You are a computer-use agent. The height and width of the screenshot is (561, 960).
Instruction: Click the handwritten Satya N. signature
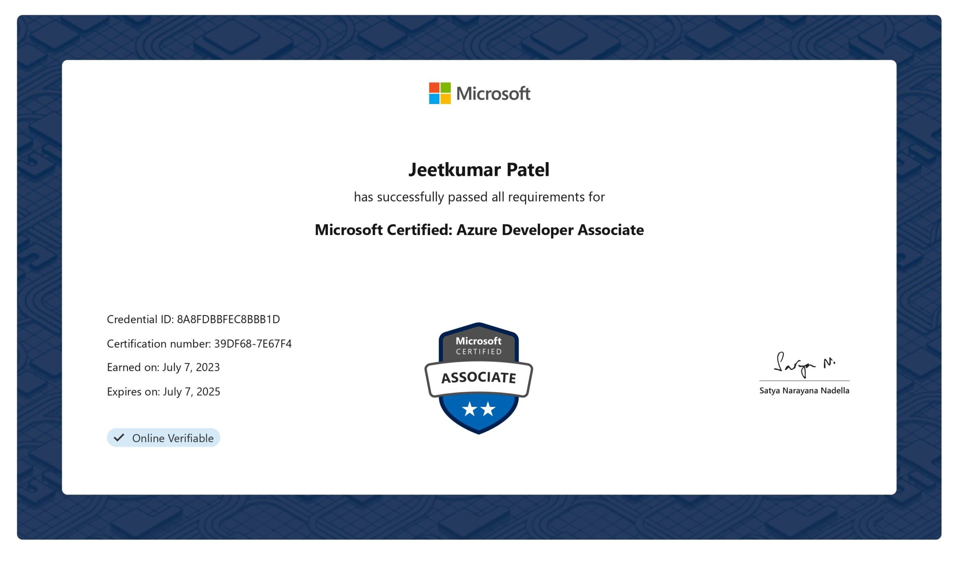coord(803,364)
